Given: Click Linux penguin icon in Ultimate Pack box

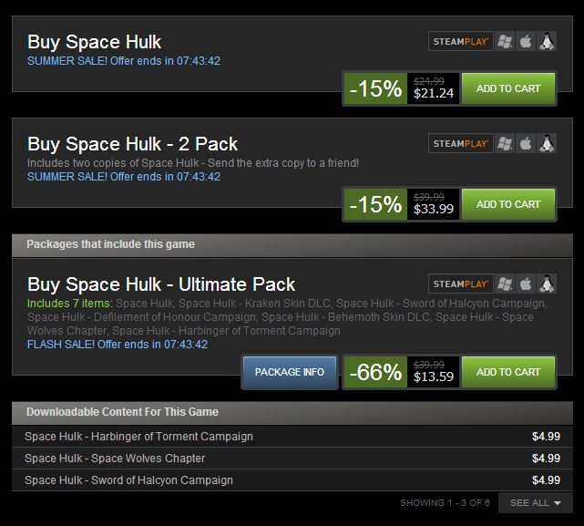Looking at the screenshot, I should pos(547,284).
